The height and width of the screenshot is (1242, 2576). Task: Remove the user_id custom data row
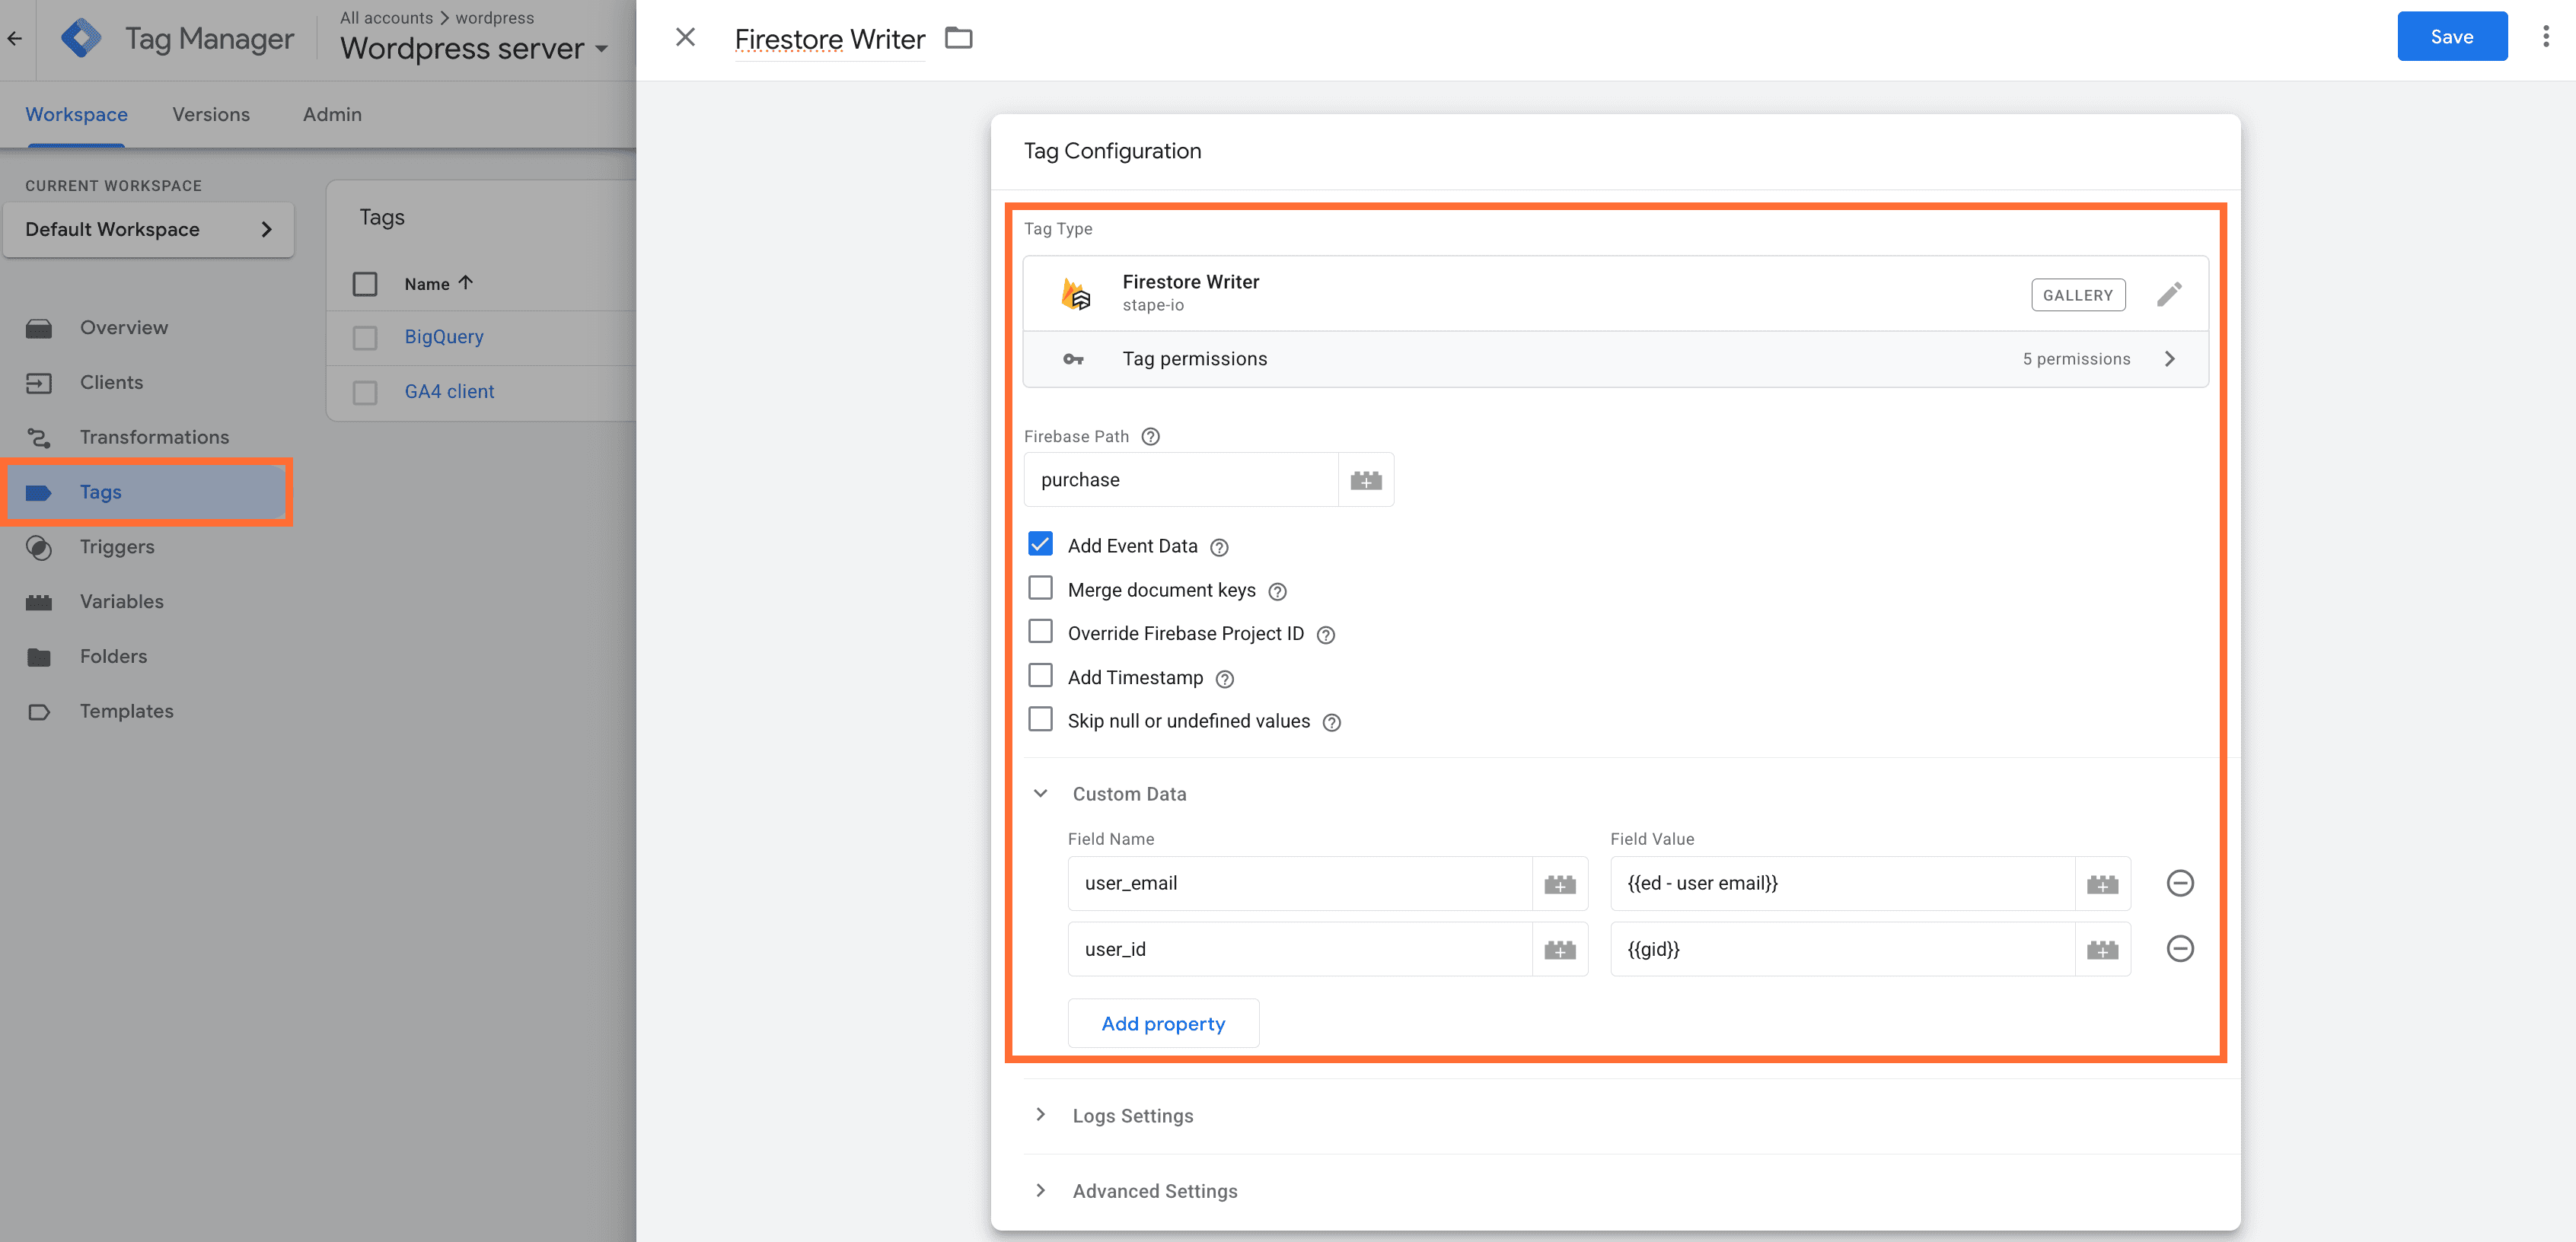click(x=2179, y=948)
